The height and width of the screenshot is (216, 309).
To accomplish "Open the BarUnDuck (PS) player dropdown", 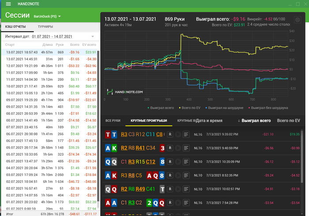I will point(47,16).
